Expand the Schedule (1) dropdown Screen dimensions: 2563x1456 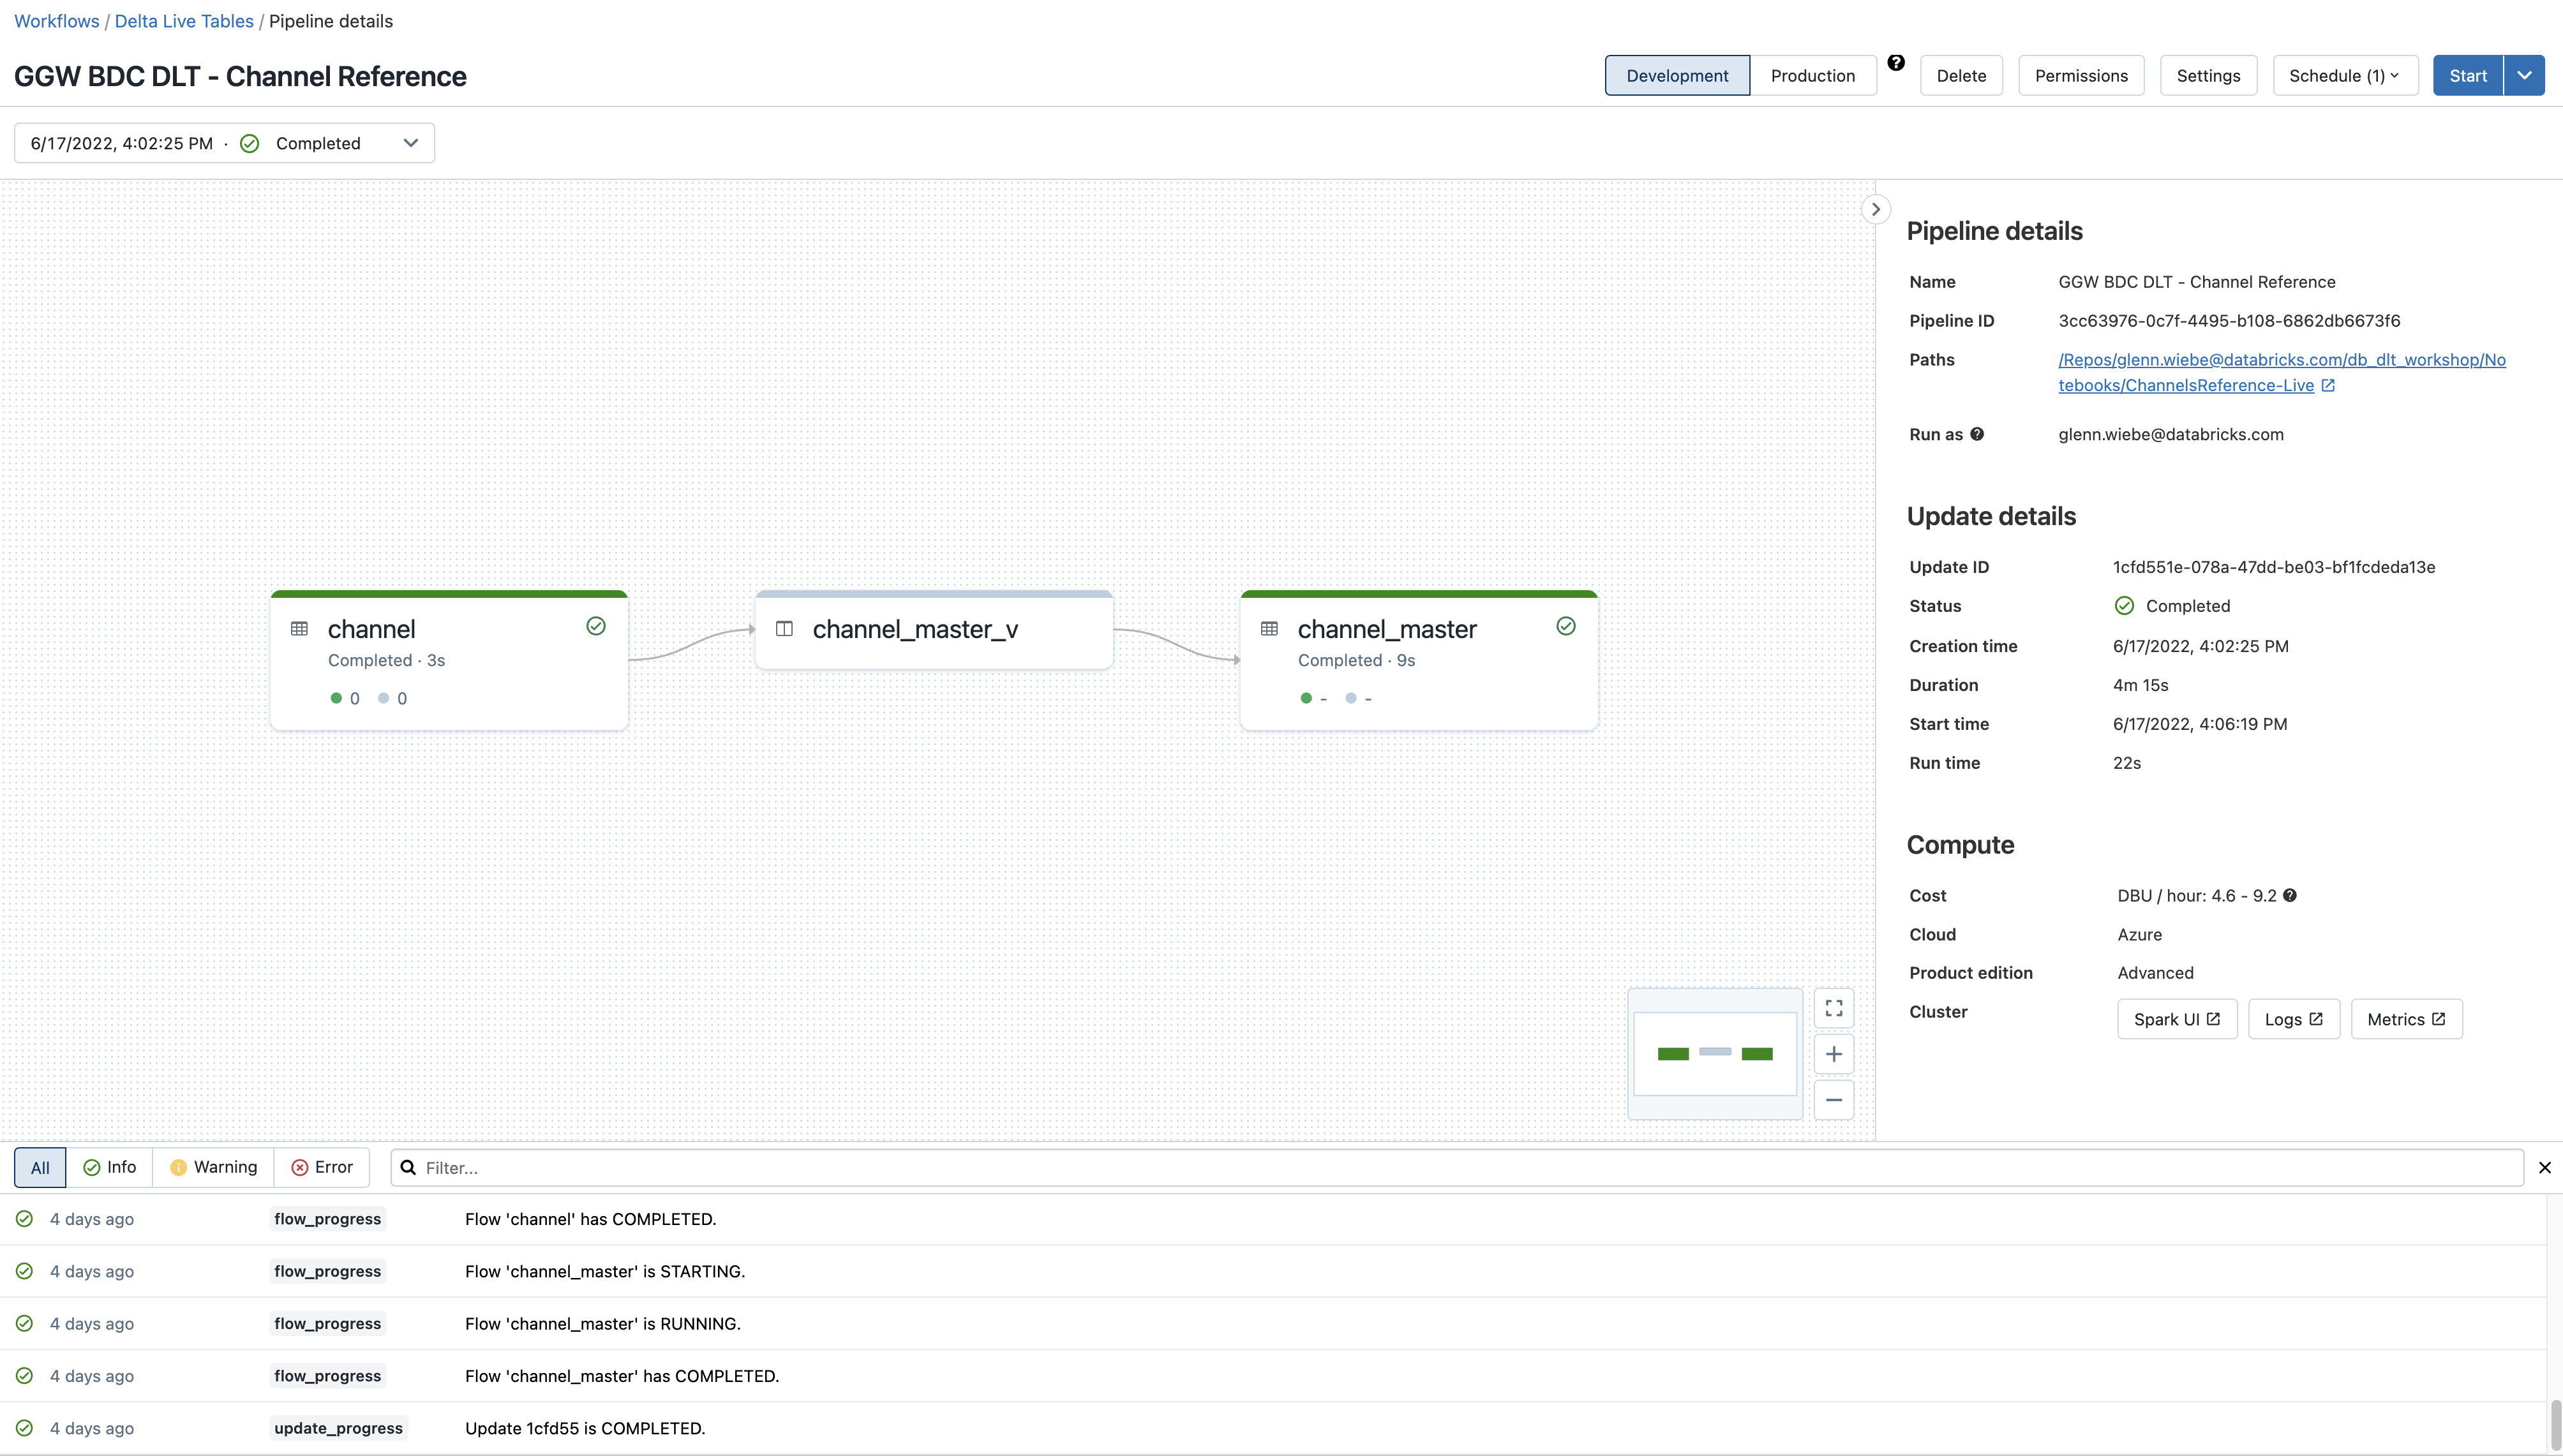tap(2344, 76)
